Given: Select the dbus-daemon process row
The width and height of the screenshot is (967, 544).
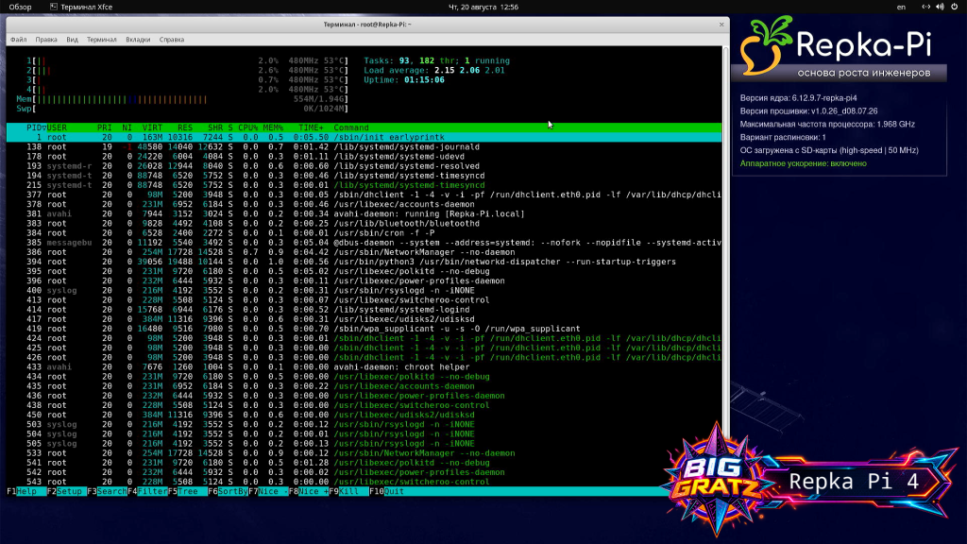Looking at the screenshot, I should [364, 243].
